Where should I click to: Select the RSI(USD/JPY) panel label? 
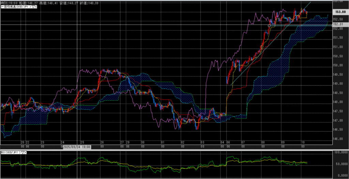click(x=10, y=152)
